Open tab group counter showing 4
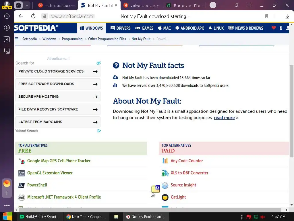The height and width of the screenshot is (221, 294). pos(18,5)
